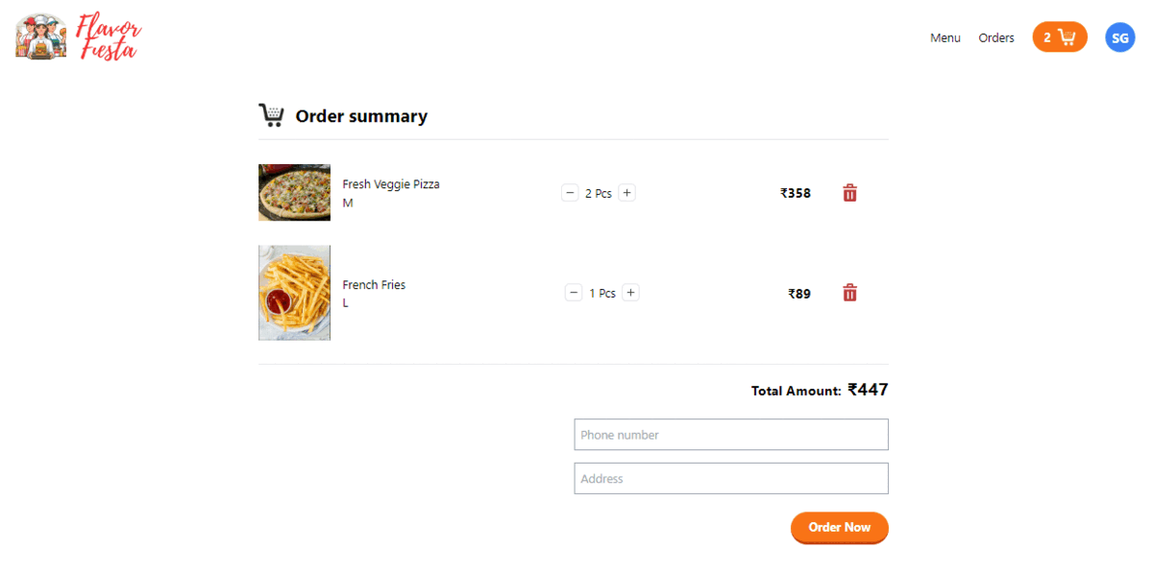
Task: Click the Flavor Fiesta brand text
Action: [x=109, y=38]
